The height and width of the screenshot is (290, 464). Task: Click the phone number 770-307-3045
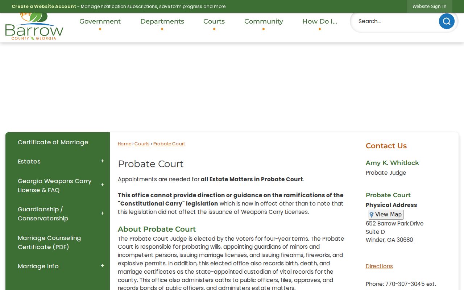point(405,284)
